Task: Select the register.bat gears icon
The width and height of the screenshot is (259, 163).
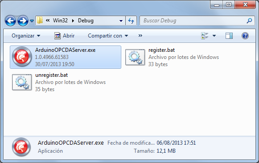Action: (x=135, y=57)
